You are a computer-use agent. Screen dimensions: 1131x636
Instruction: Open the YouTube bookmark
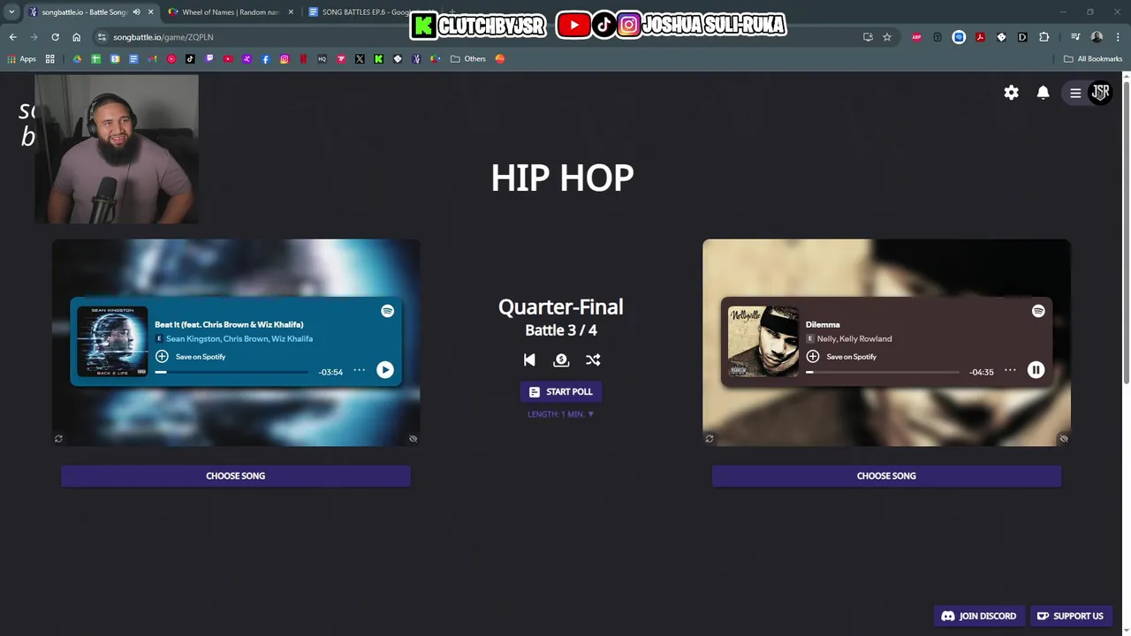tap(228, 59)
